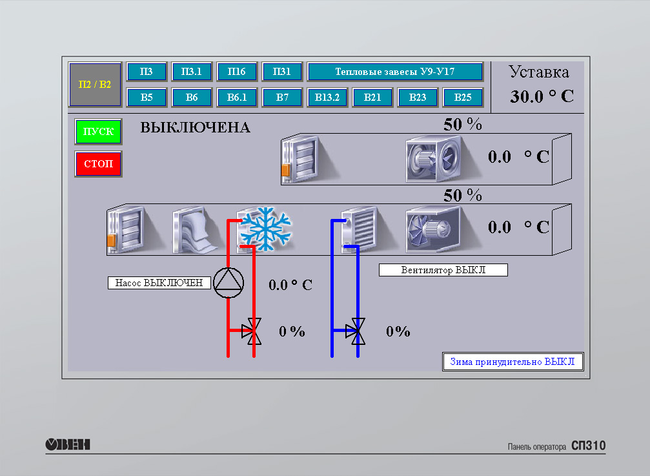Select the supply duct intake damper icon
The width and height of the screenshot is (650, 476).
pyautogui.click(x=127, y=229)
